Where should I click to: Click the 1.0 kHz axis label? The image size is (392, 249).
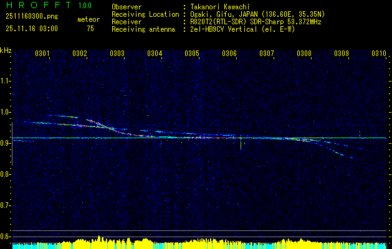coord(5,112)
